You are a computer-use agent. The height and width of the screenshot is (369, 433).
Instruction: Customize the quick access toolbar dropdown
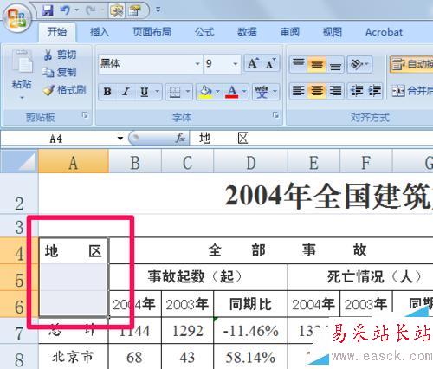[x=158, y=10]
